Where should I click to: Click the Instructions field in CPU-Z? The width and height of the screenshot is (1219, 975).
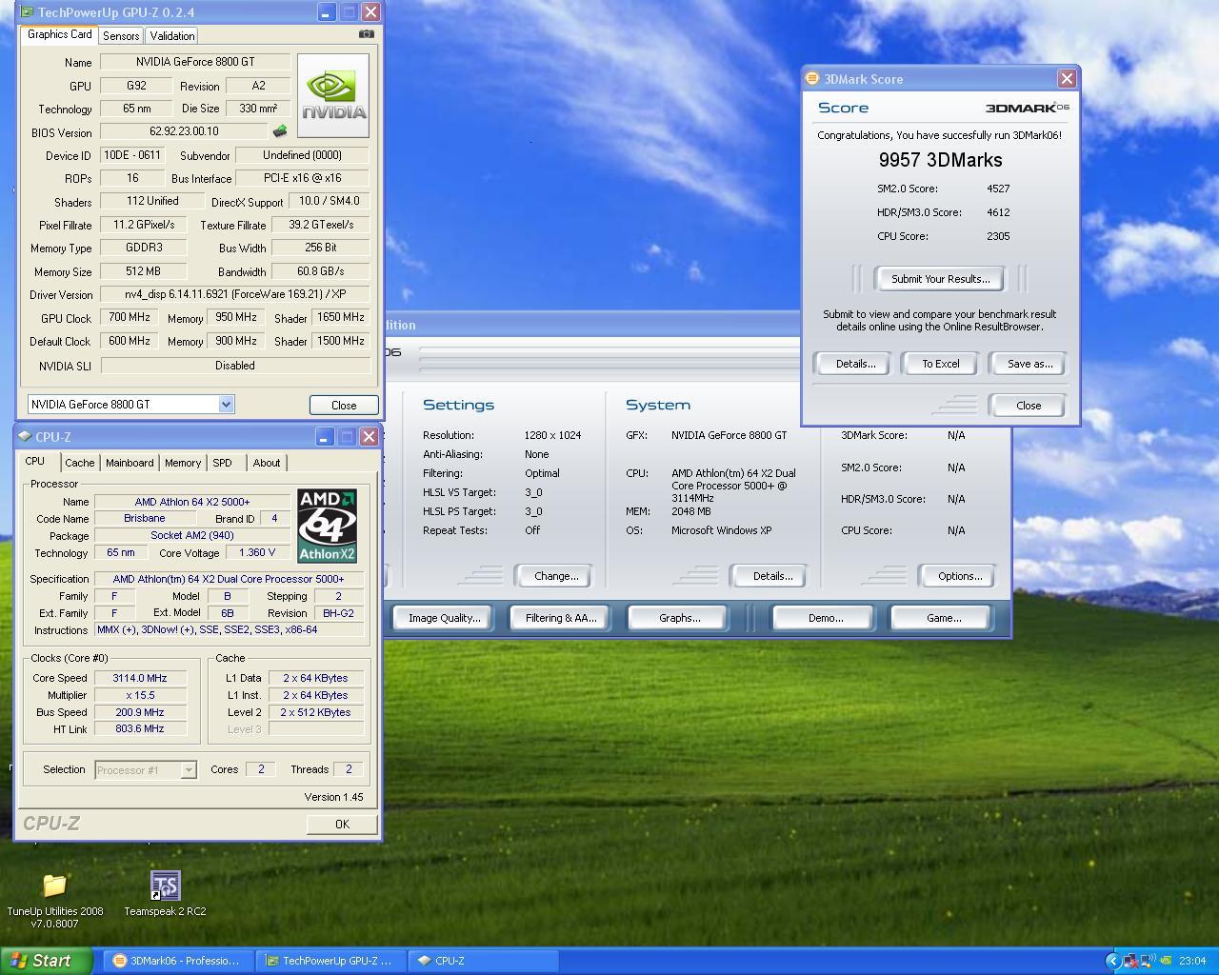229,629
